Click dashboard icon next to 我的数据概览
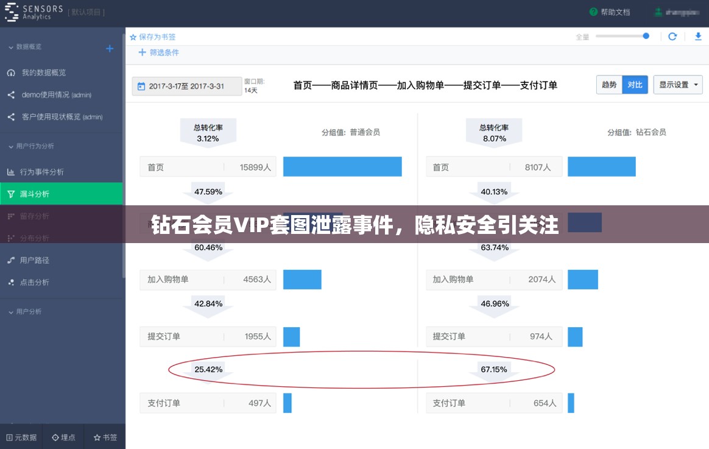This screenshot has height=449, width=709. (x=11, y=72)
